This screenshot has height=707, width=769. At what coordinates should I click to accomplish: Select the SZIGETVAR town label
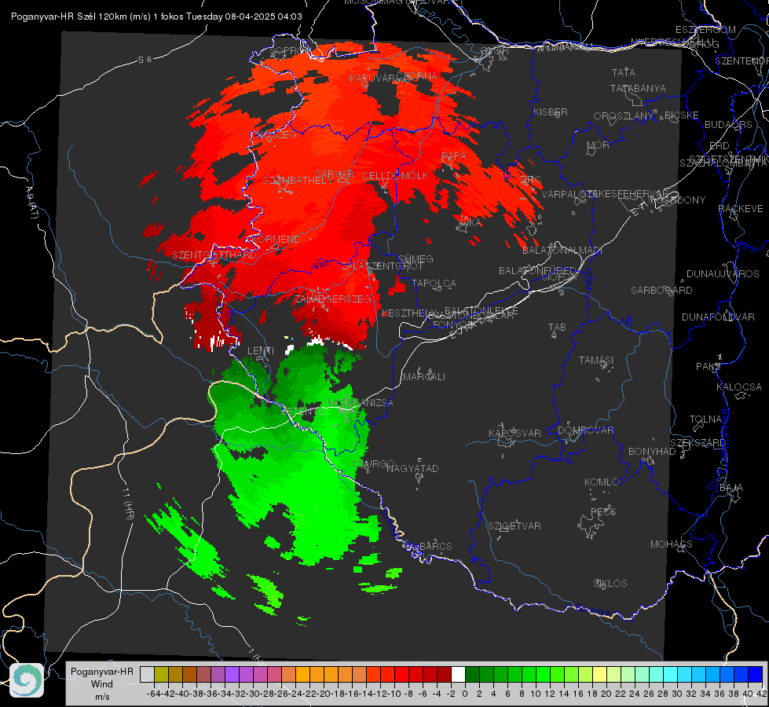point(514,526)
